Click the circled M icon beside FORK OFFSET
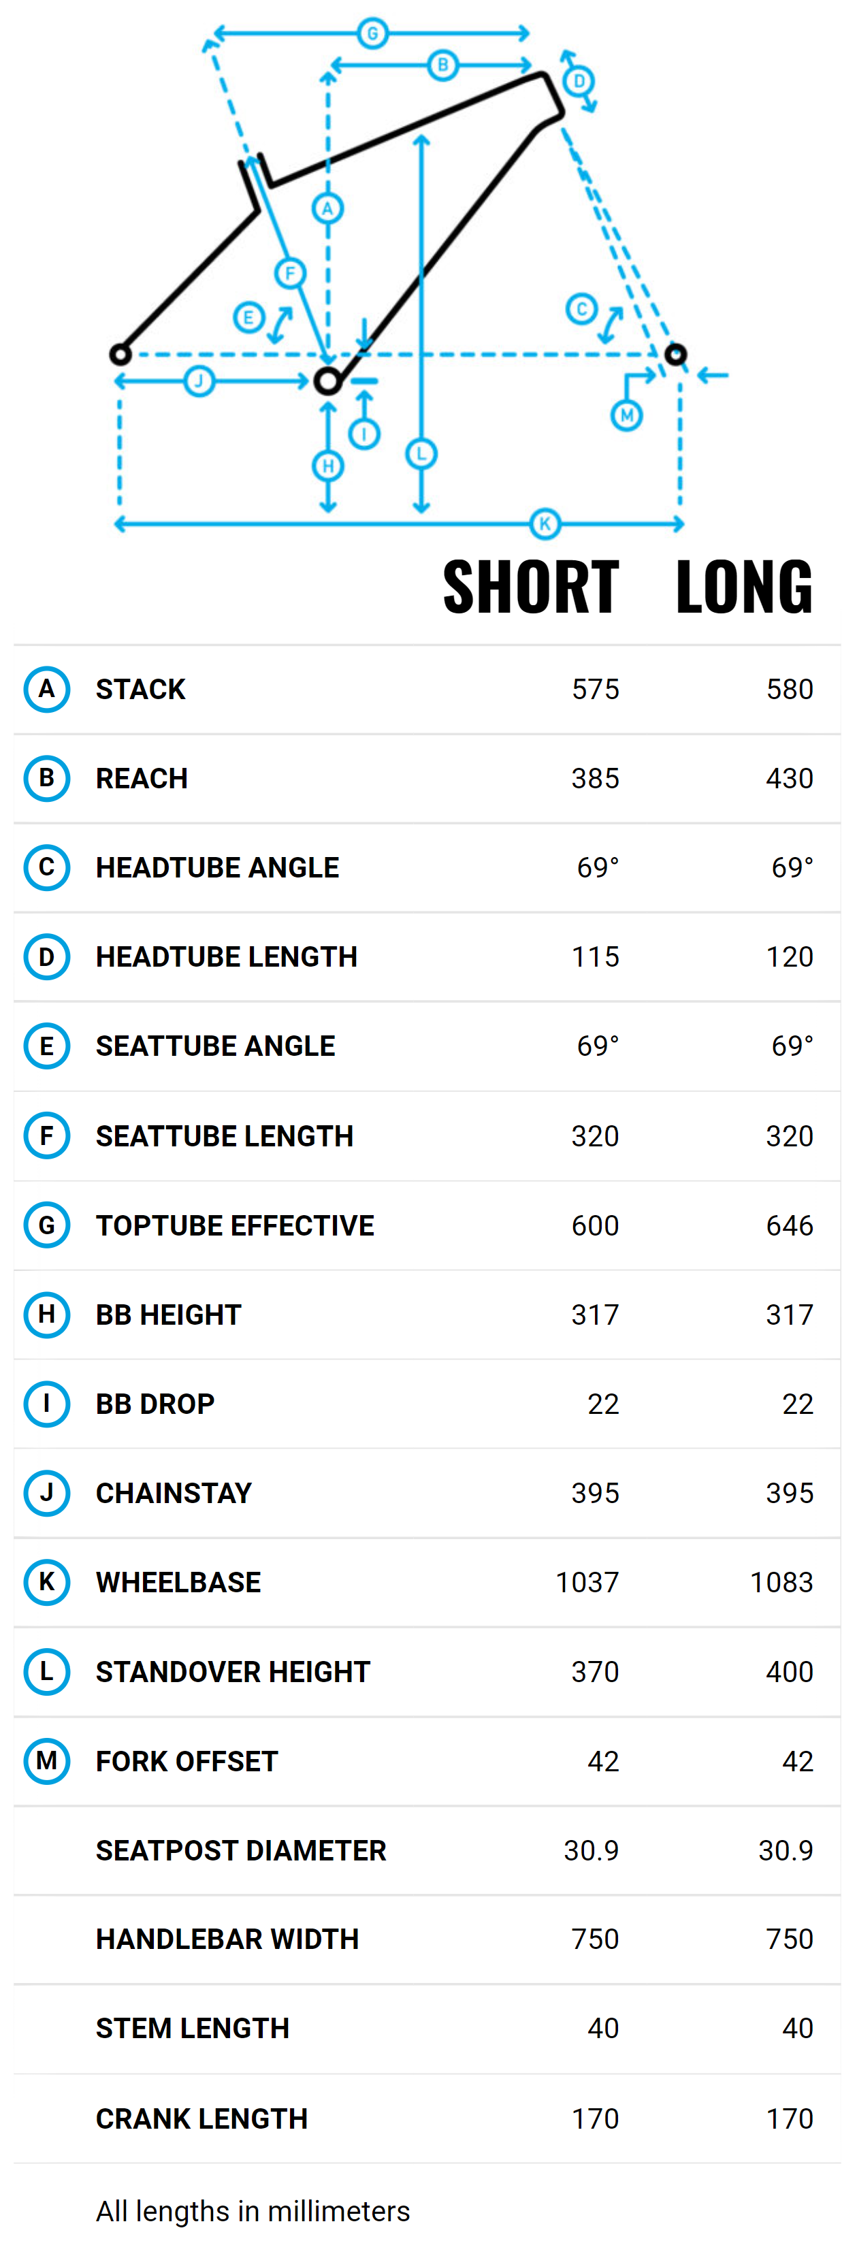This screenshot has height=2241, width=857. (x=46, y=1761)
